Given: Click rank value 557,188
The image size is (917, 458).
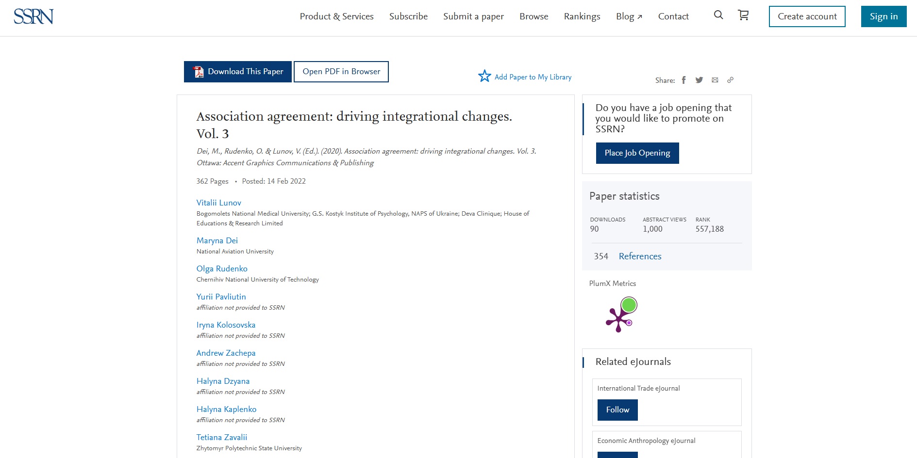Looking at the screenshot, I should pyautogui.click(x=709, y=229).
